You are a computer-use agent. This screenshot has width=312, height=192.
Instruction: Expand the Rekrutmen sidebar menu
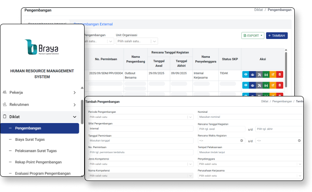click(74, 105)
